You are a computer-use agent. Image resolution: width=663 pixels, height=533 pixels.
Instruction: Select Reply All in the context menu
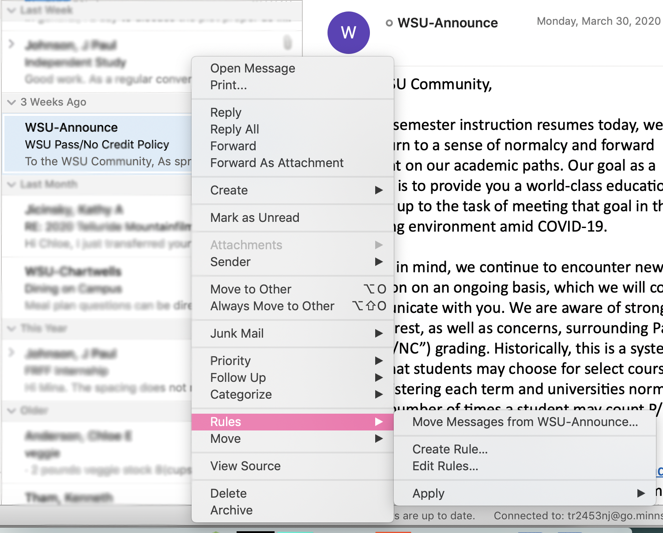[x=234, y=129]
